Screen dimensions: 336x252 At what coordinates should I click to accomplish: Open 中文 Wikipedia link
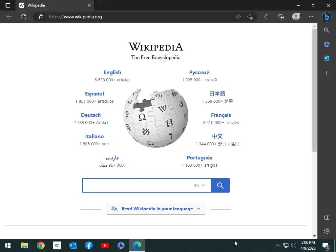217,136
